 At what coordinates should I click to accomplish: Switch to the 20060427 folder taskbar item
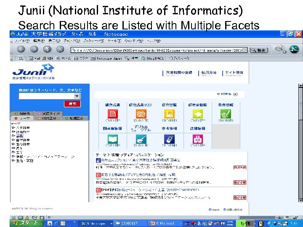129,223
